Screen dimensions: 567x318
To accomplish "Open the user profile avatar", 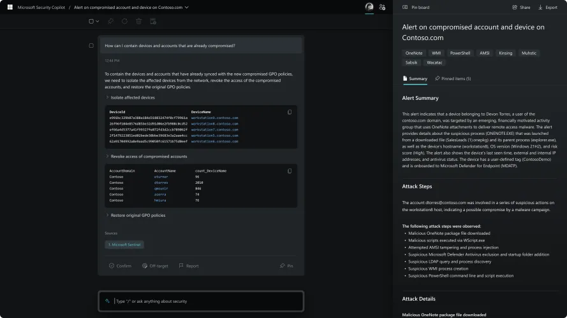I will point(369,7).
